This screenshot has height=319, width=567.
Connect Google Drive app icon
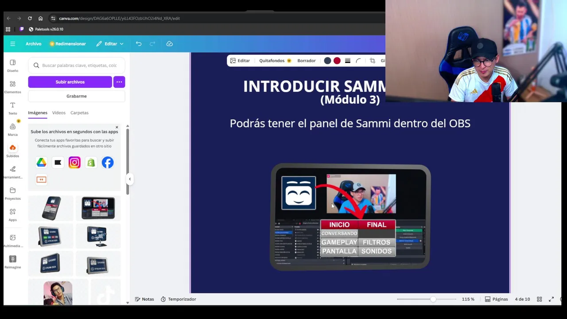41,163
